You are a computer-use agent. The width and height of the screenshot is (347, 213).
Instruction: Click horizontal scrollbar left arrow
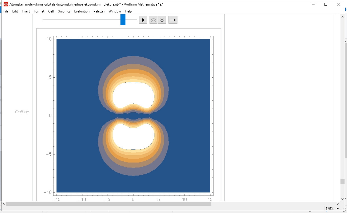4,204
